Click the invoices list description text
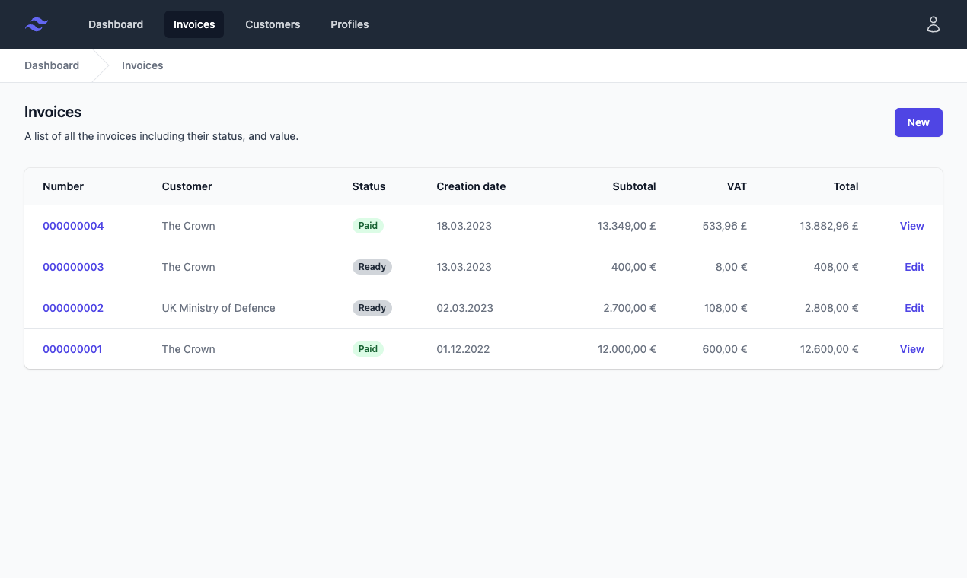Viewport: 967px width, 578px height. 161,137
